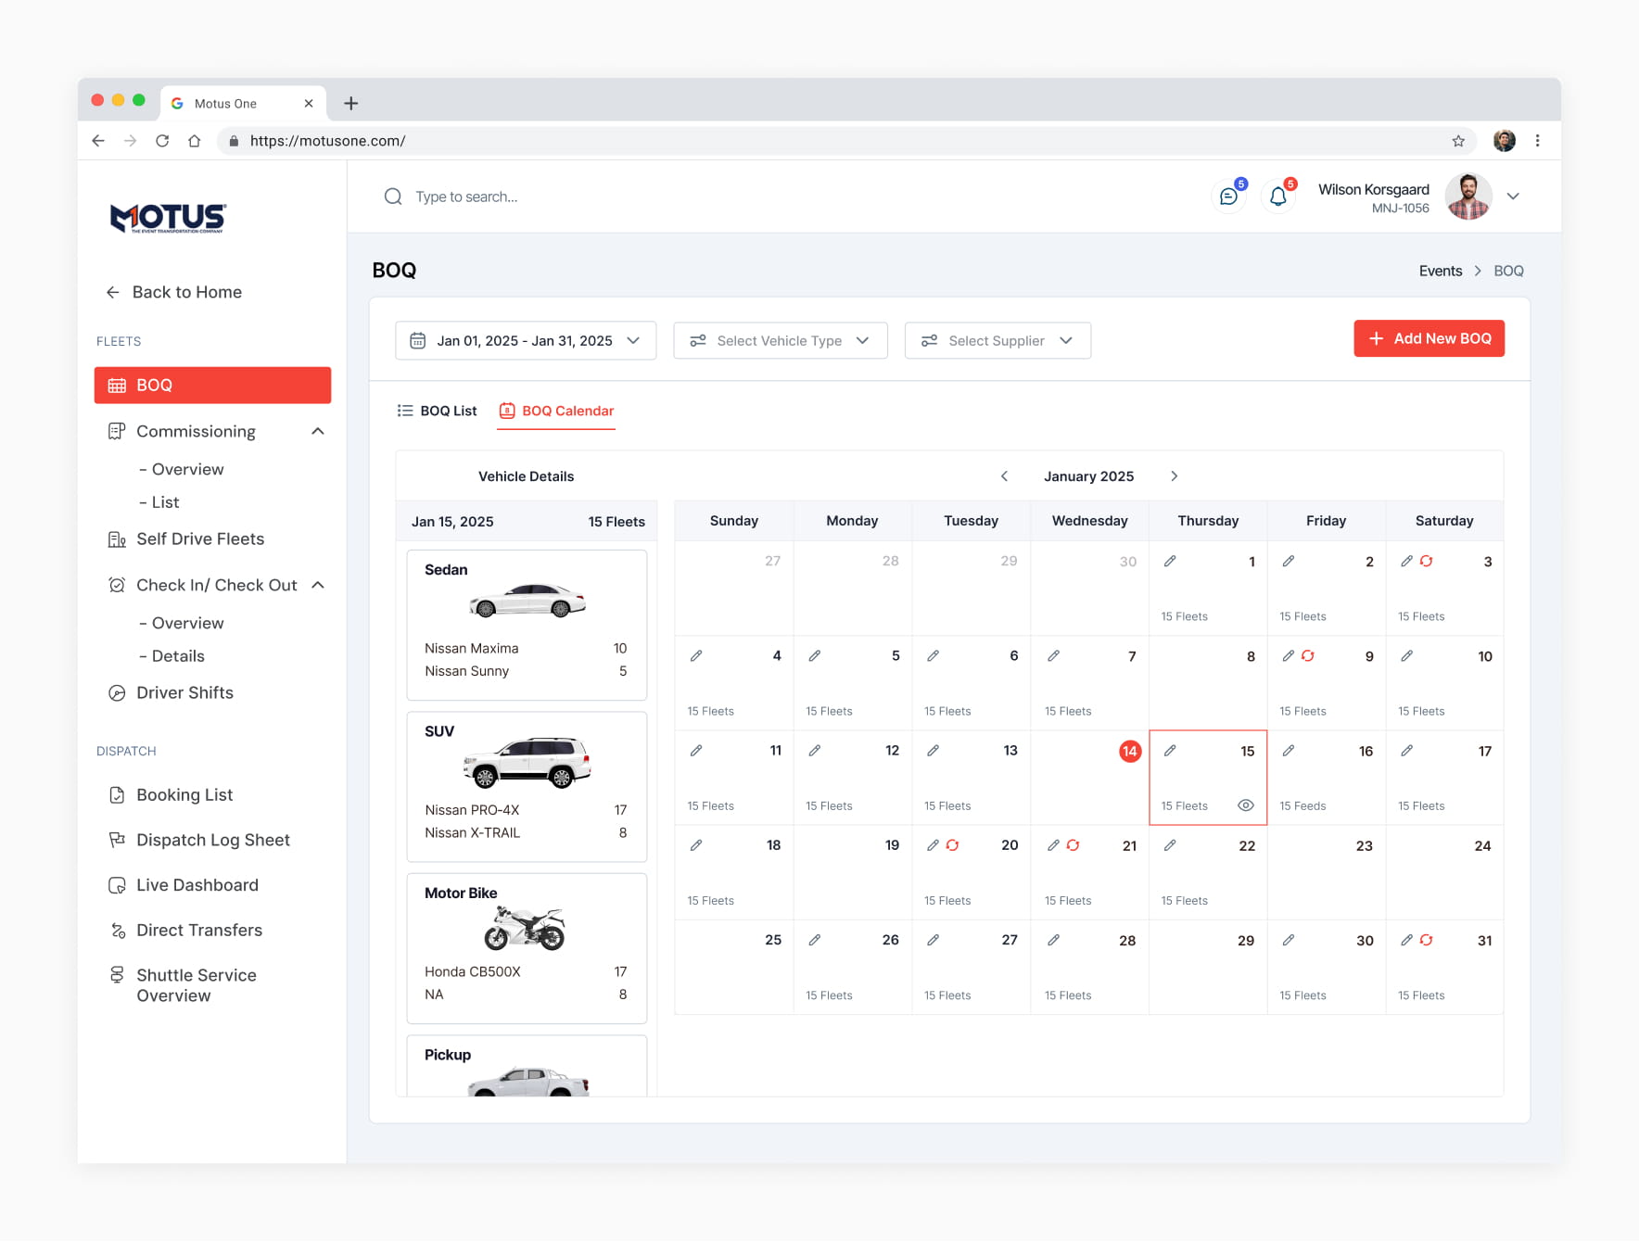Click the refresh icon on January 3
Viewport: 1639px width, 1242px height.
[1427, 562]
